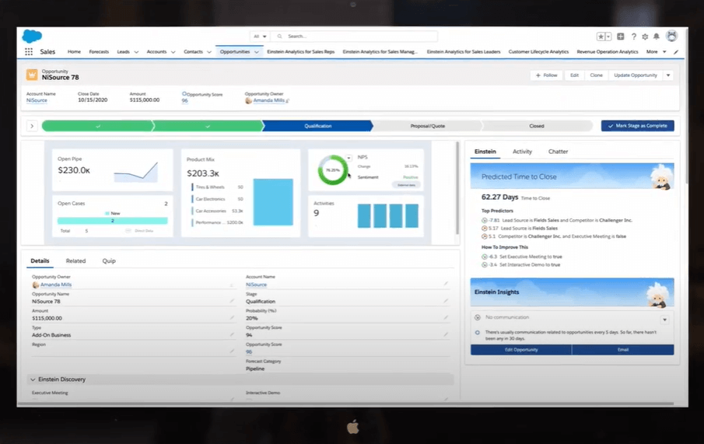Click the orange Opportunity crown icon

(x=32, y=75)
